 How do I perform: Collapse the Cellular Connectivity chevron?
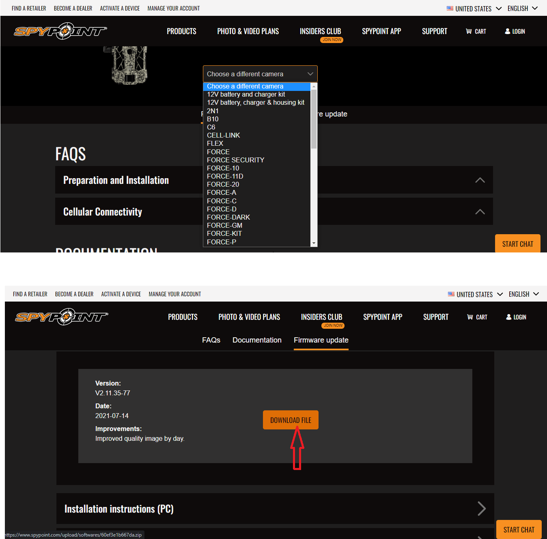(x=480, y=212)
